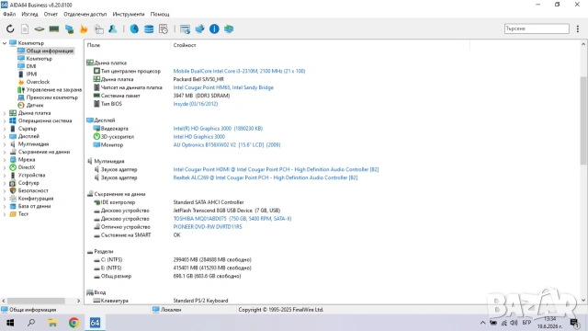Viewport: 588px width, 331px height.
Task: Open Google Chrome from the taskbar
Action: point(73,323)
